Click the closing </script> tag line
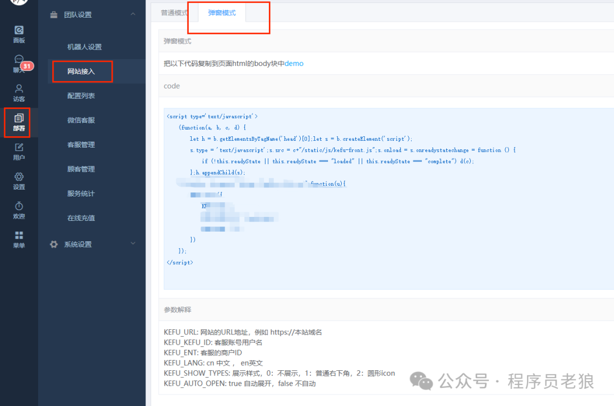The image size is (614, 406). (x=180, y=262)
